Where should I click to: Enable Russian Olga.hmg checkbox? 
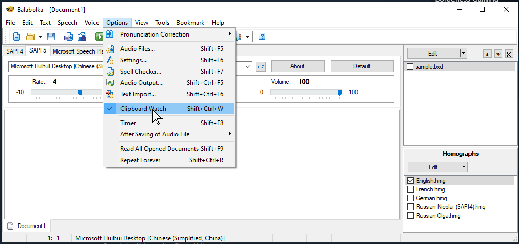[x=410, y=216]
